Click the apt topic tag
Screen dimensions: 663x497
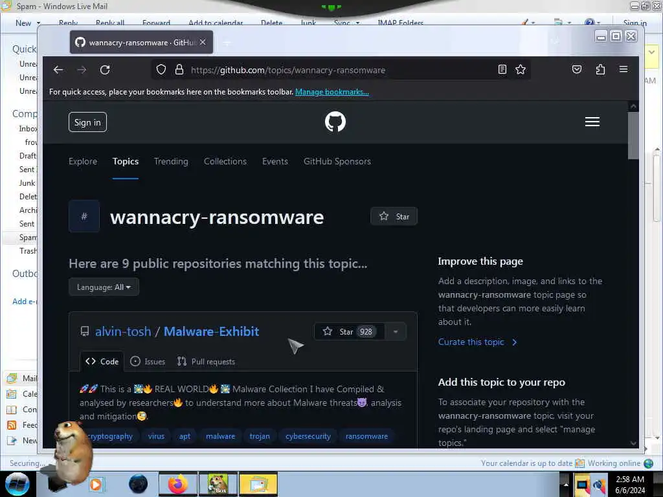pos(185,436)
